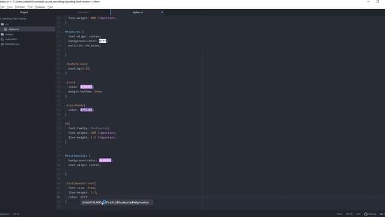Click the #features selector text
The height and width of the screenshot is (217, 385).
click(73, 32)
